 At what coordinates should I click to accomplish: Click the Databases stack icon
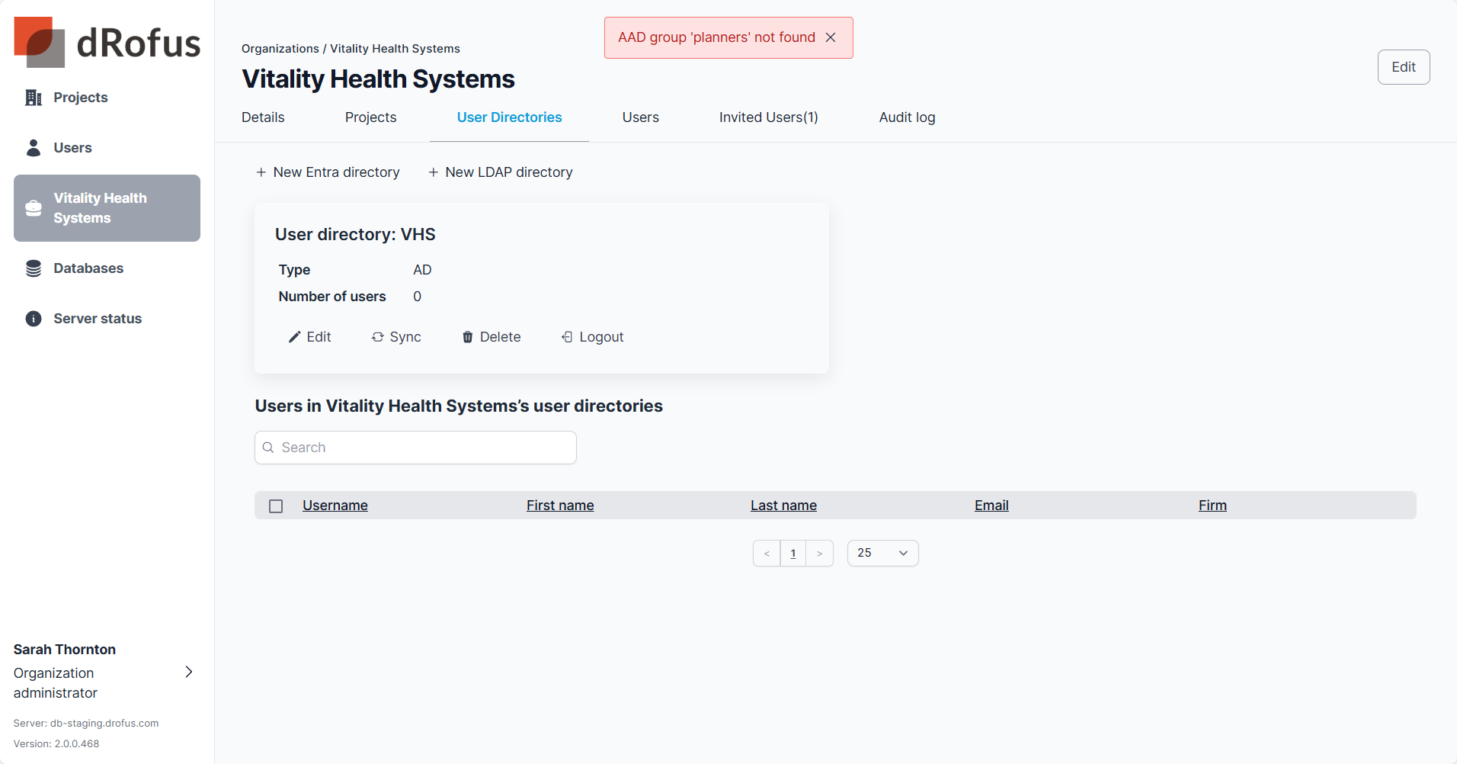click(34, 268)
